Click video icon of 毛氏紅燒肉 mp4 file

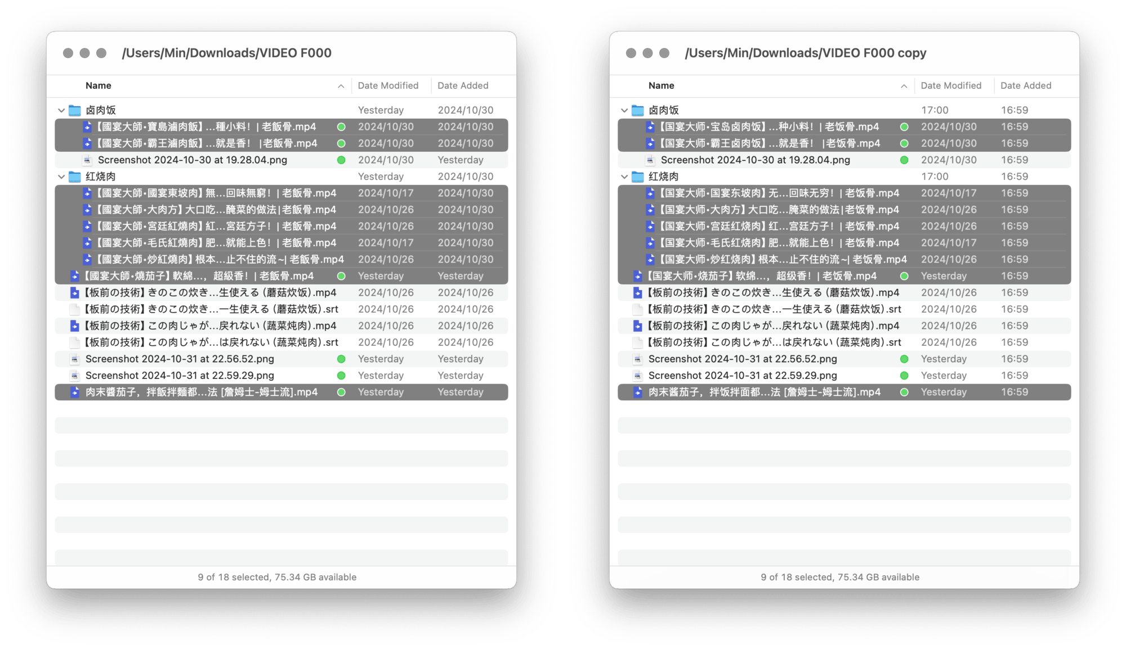click(87, 243)
